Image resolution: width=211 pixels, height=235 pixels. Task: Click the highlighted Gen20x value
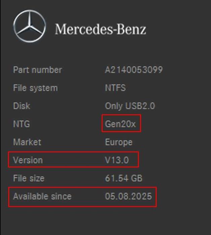click(121, 124)
